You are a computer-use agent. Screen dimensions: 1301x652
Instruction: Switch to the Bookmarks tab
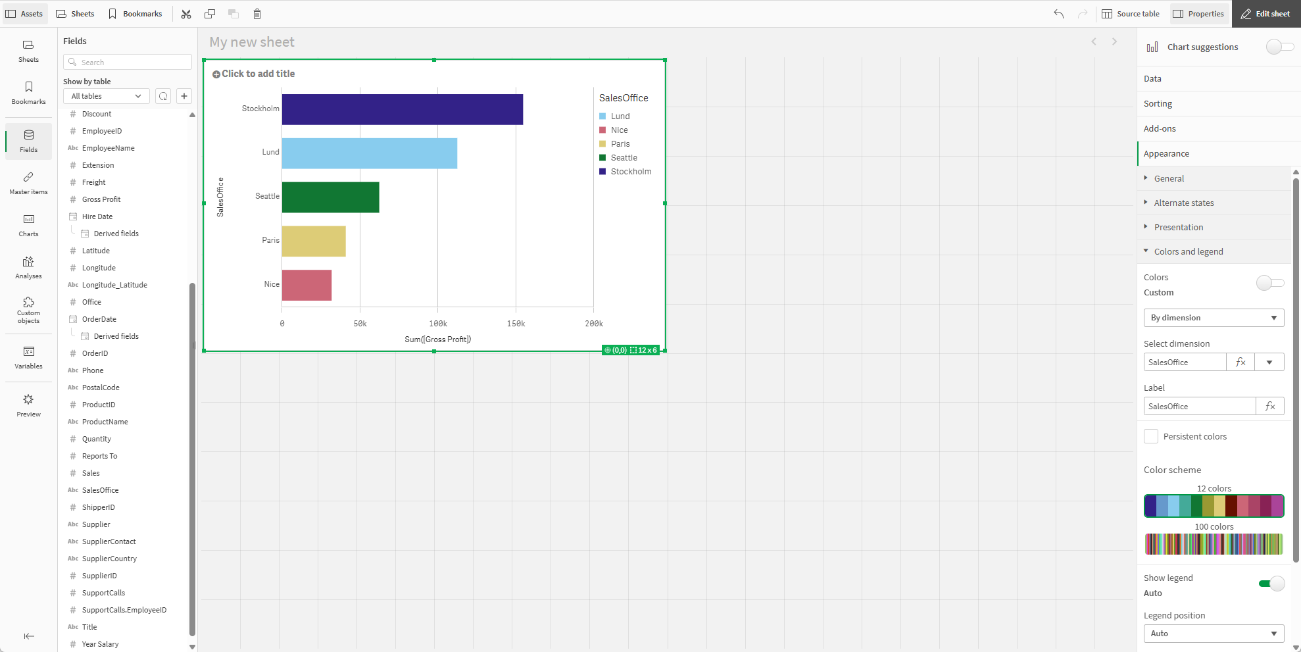click(x=135, y=13)
